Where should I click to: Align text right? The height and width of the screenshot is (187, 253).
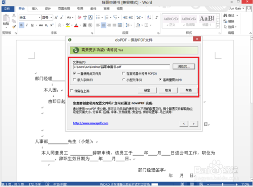[x=109, y=25]
